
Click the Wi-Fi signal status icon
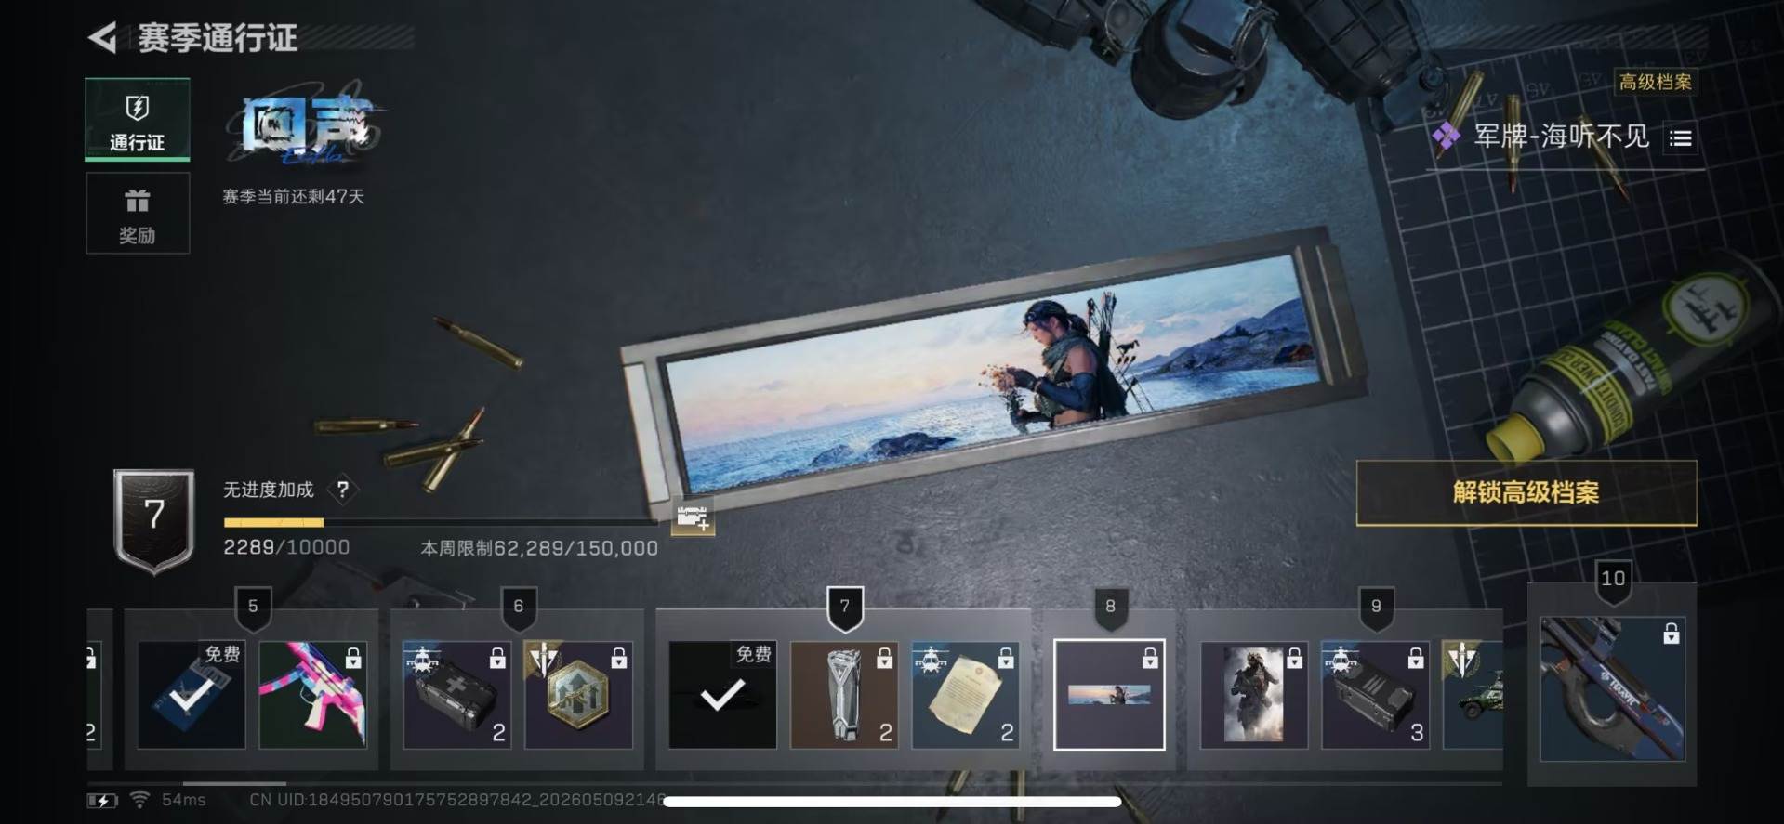pyautogui.click(x=139, y=799)
